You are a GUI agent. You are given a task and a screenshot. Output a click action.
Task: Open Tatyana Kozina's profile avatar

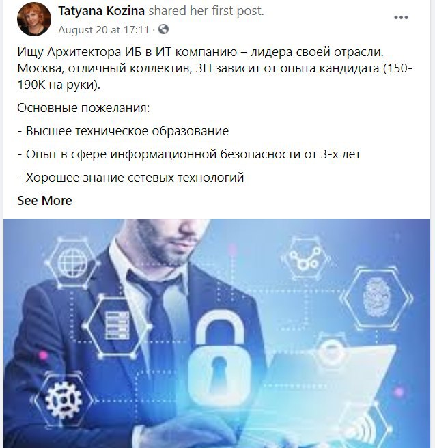point(34,19)
